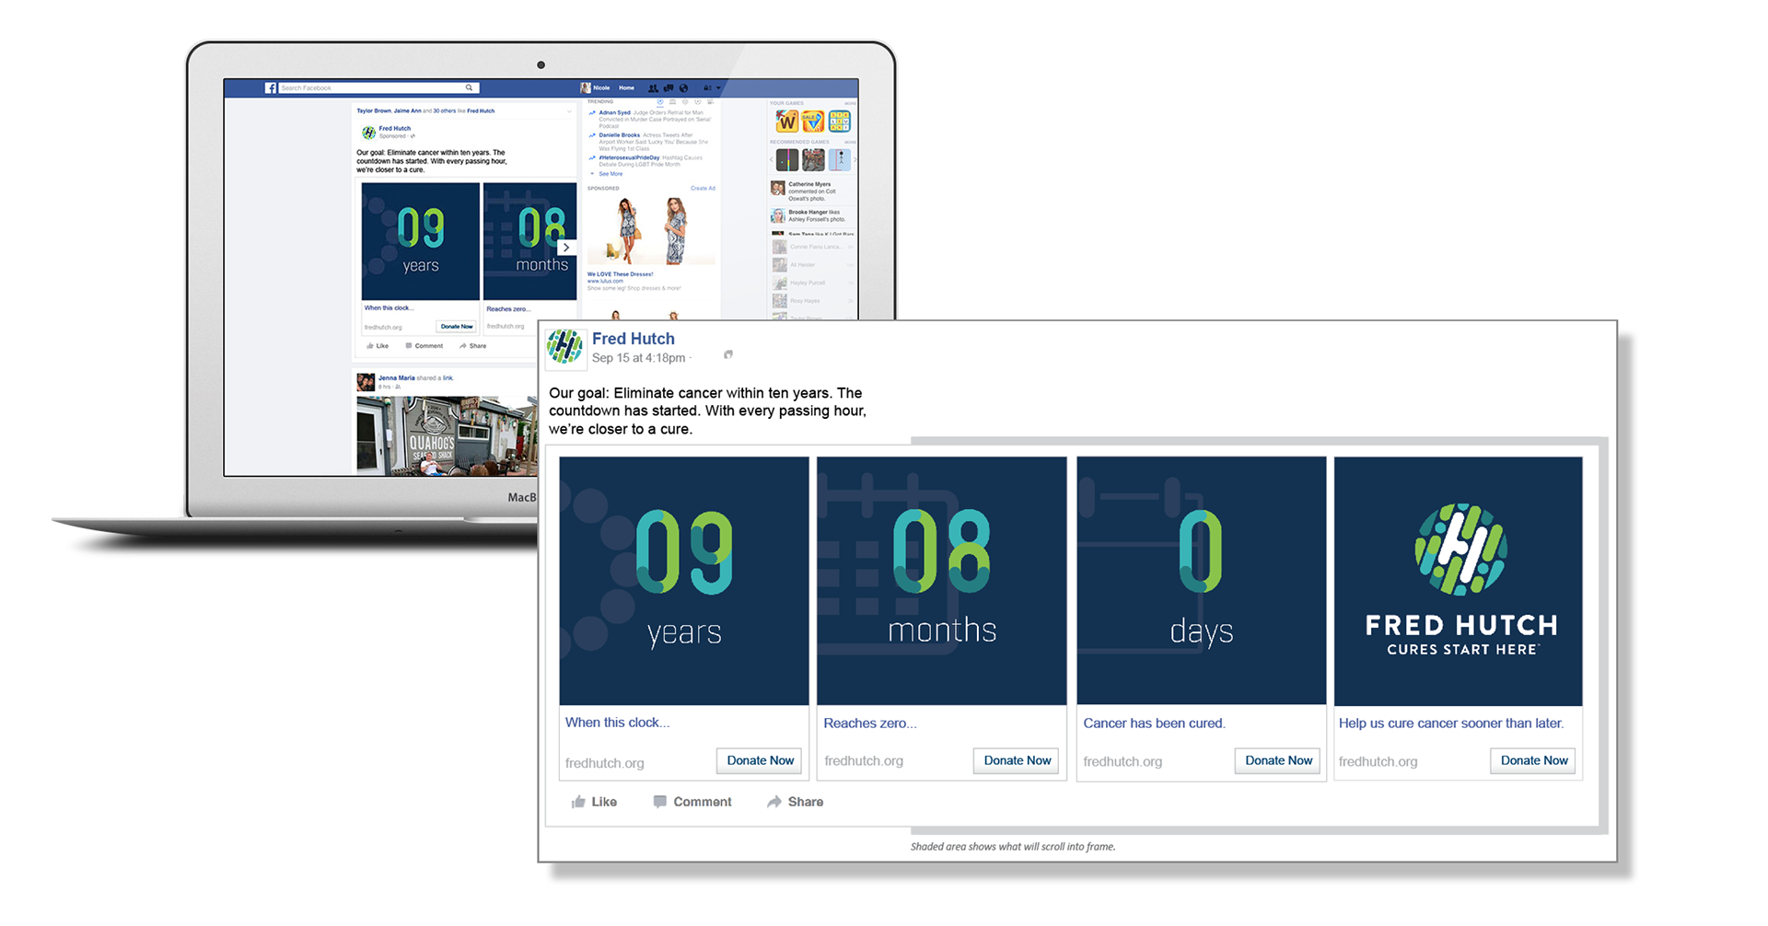Open the messages icon in Facebook header
Image resolution: width=1768 pixels, height=926 pixels.
click(x=669, y=88)
